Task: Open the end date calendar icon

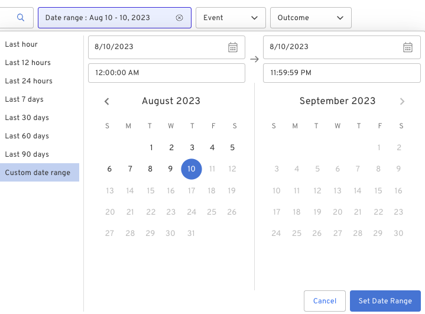Action: pos(408,47)
